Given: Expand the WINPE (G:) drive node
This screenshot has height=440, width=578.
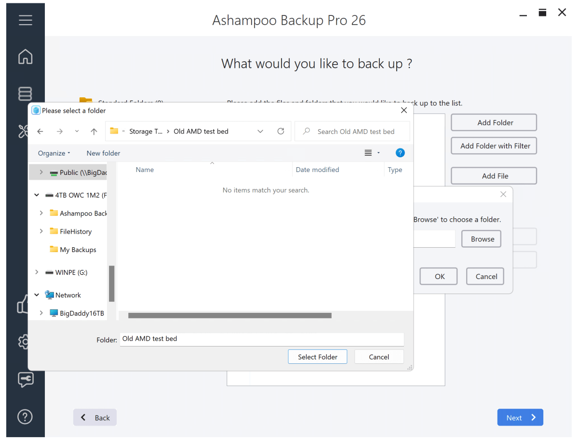Looking at the screenshot, I should [x=37, y=272].
